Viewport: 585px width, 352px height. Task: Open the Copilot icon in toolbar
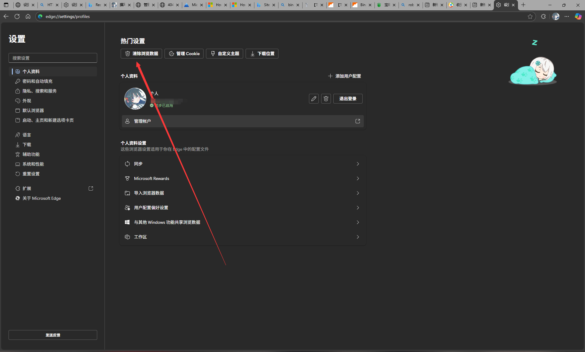tap(578, 16)
